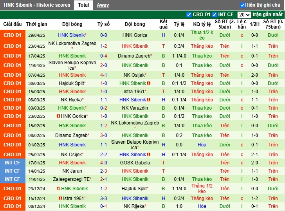This screenshot has height=211, width=285.
Task: Click the 0-0 score on 29/04/25
Action: pyautogui.click(x=104, y=35)
